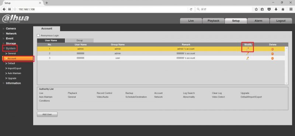Click modify pencil for user 666666
The width and height of the screenshot is (295, 136).
pyautogui.click(x=247, y=58)
